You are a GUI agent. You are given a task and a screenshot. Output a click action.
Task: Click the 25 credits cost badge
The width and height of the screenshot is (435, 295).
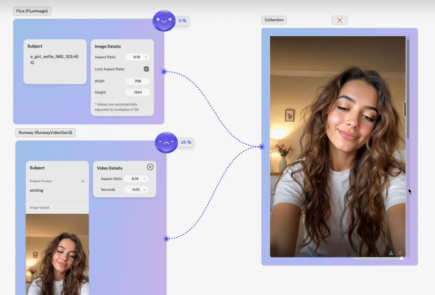coord(186,143)
